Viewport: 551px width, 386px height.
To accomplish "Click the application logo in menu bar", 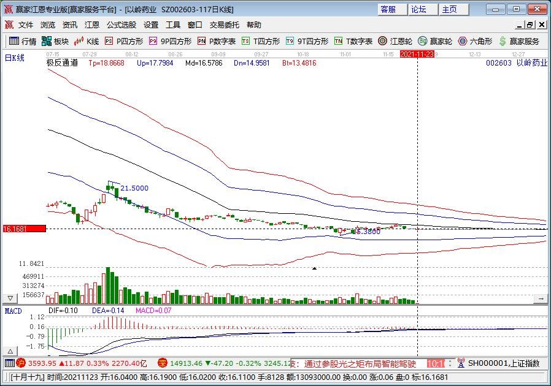I will (9, 25).
